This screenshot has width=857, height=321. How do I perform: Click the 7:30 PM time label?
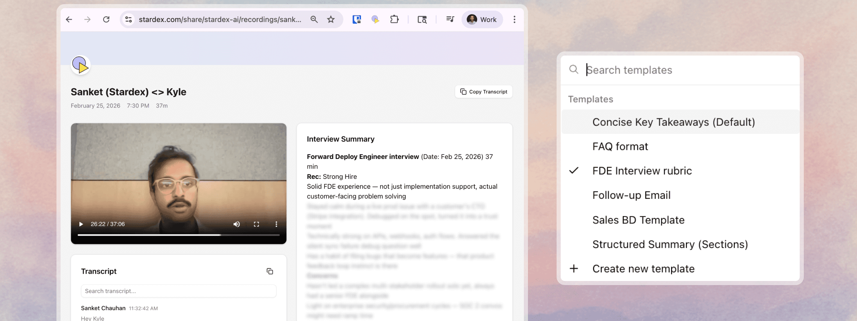click(138, 106)
